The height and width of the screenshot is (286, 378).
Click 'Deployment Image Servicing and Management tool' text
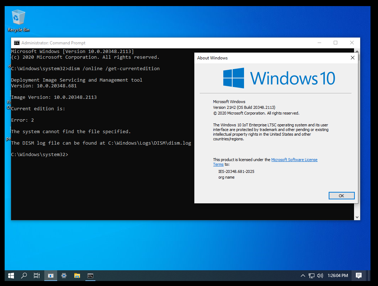(x=77, y=80)
